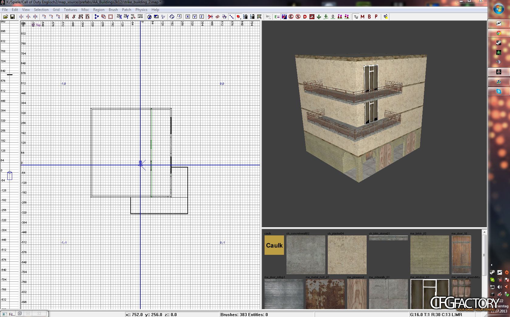Click the blue diagonal line tool icon

(x=231, y=17)
